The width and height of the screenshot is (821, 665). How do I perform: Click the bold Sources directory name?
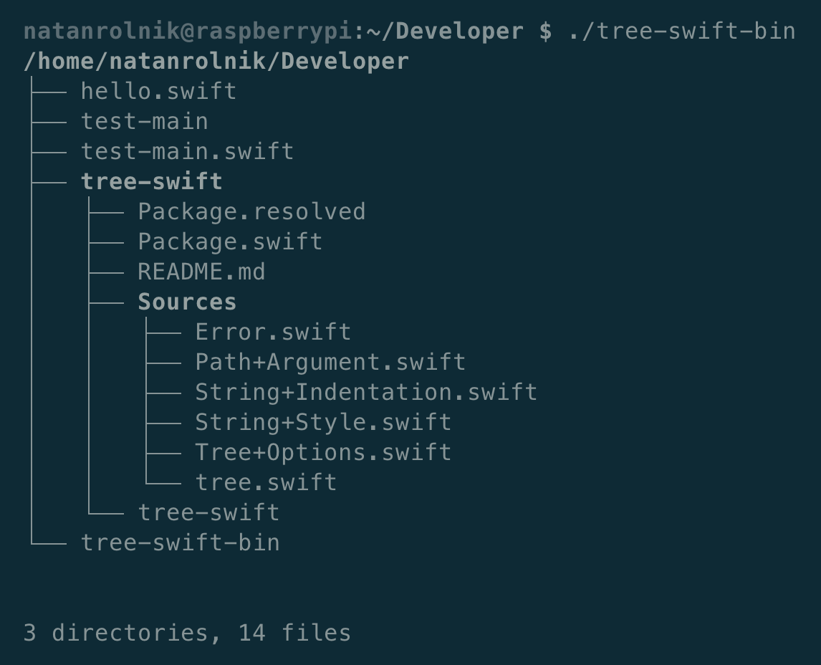(187, 302)
